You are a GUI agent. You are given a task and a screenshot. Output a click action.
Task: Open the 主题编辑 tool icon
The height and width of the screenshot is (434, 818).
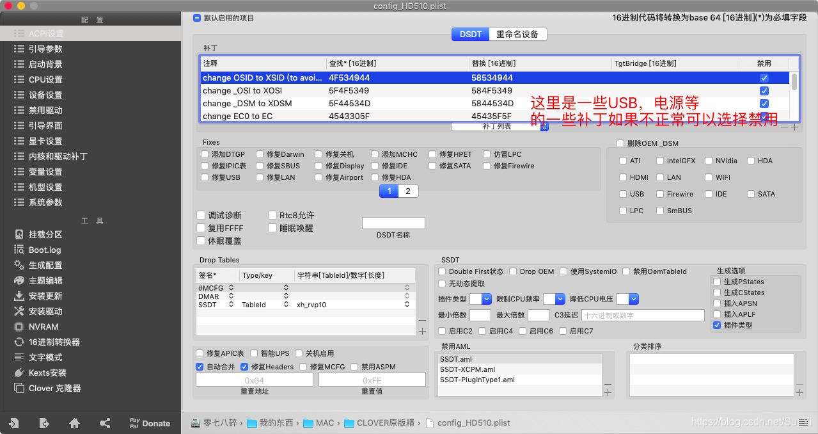(x=19, y=280)
